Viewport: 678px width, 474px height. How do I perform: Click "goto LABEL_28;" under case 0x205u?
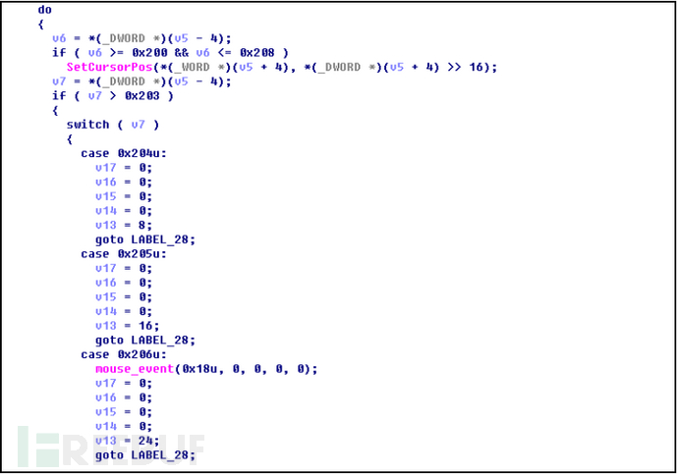coord(145,341)
